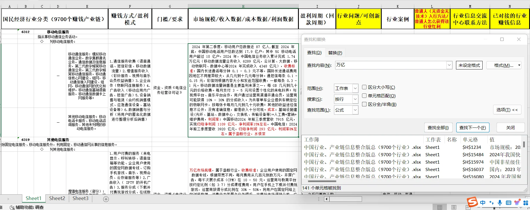The image size is (530, 210).
Task: Open the 范围 scope dropdown
Action: point(355,88)
